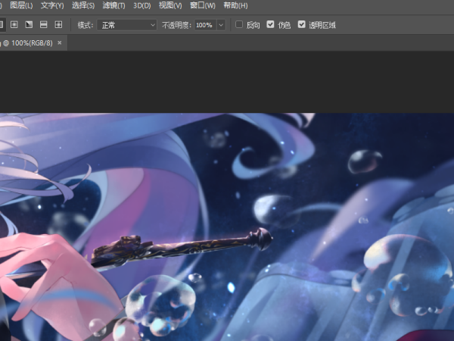Switch to the 100%(RGB/8) document tab
The image size is (454, 341).
click(x=27, y=43)
